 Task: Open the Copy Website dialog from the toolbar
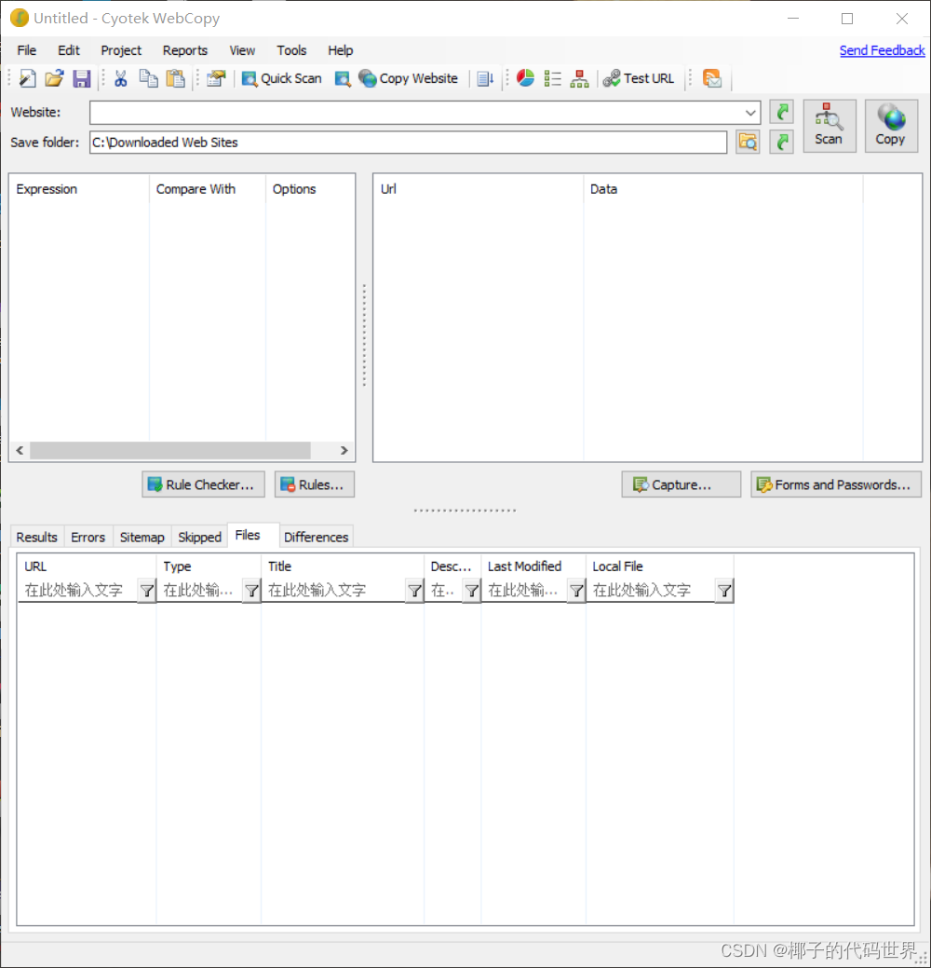click(408, 78)
